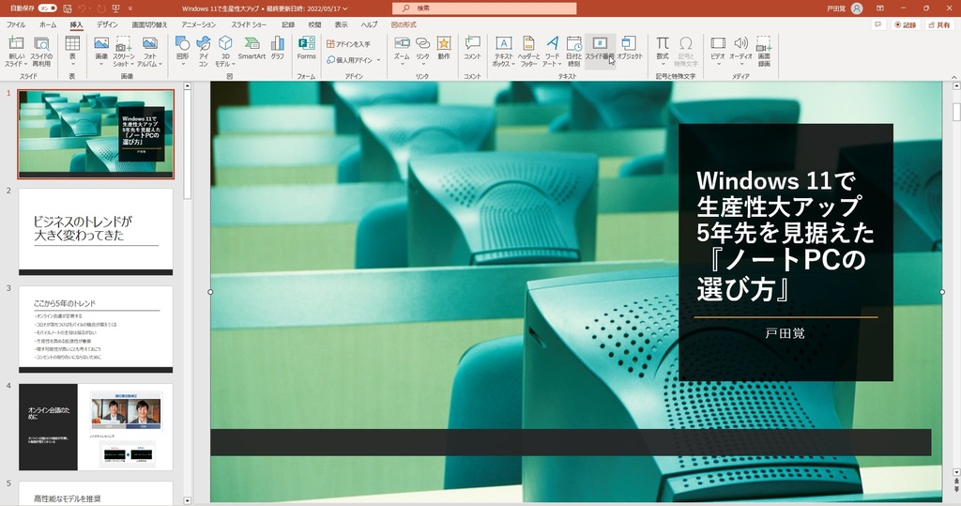Open the ファイル (File) tab
The height and width of the screenshot is (506, 961).
tap(16, 24)
